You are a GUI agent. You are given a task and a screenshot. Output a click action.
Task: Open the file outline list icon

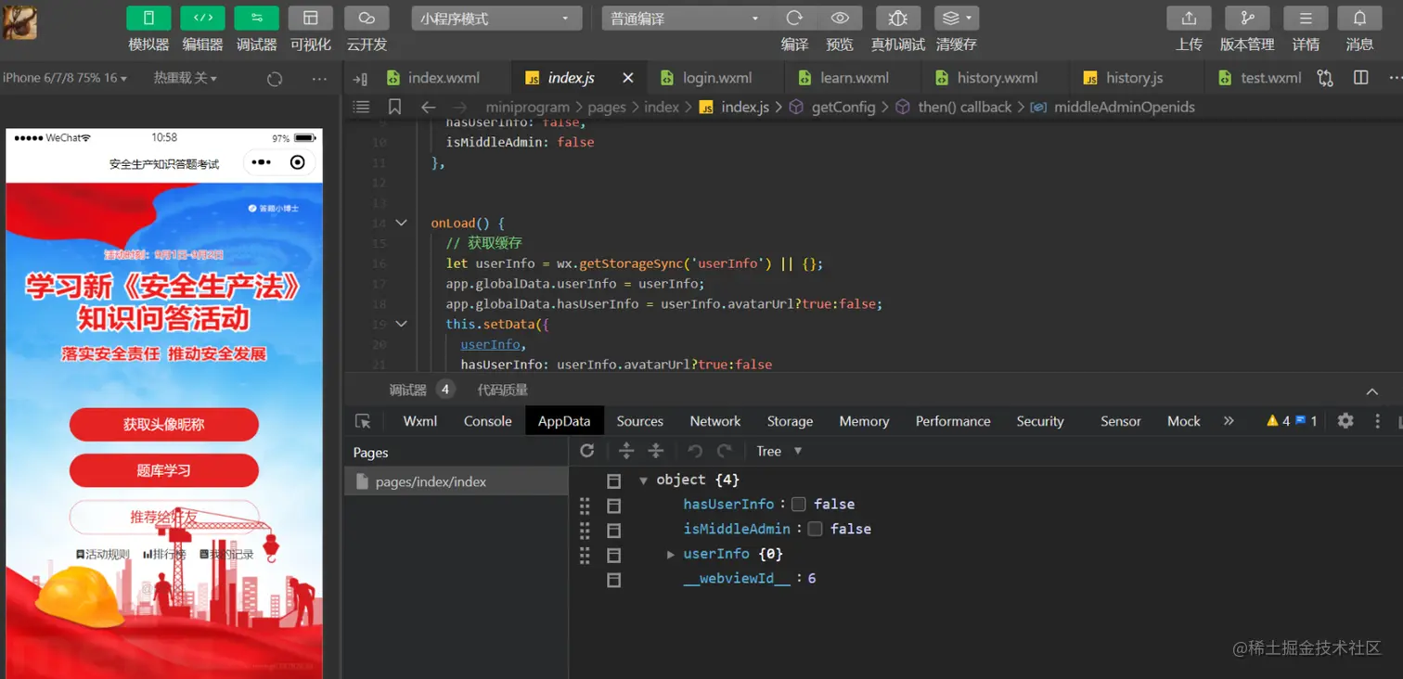[362, 107]
